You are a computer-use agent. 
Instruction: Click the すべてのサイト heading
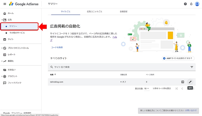[x=59, y=58]
